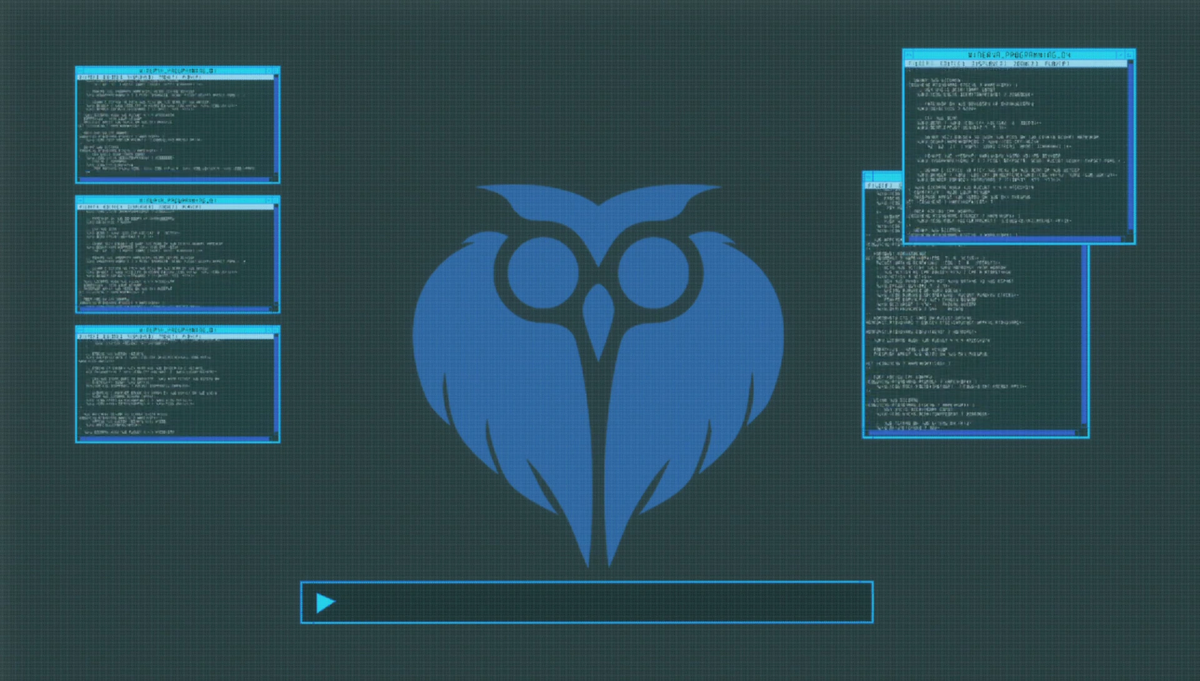Viewport: 1200px width, 681px height.
Task: Open File menu in the upper-left code window
Action: coord(87,77)
